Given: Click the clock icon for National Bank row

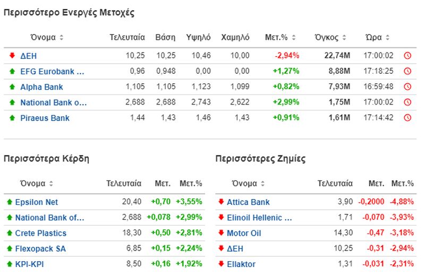Looking at the screenshot, I should 407,102.
